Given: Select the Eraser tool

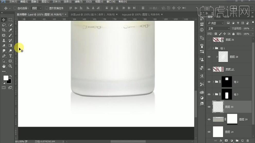Looking at the screenshot, I should click(4, 46).
